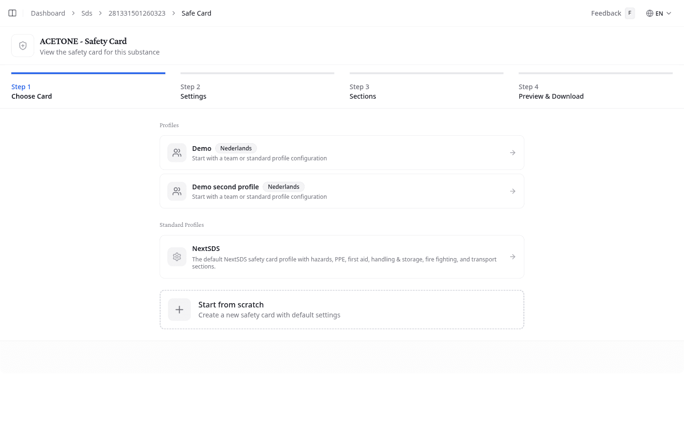Viewport: 684px width, 427px height.
Task: Switch to Step 2 Settings
Action: click(x=193, y=91)
